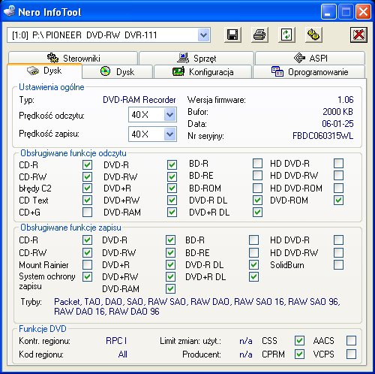This screenshot has height=374, width=375.
Task: Click the RPC I region control value
Action: click(x=116, y=341)
